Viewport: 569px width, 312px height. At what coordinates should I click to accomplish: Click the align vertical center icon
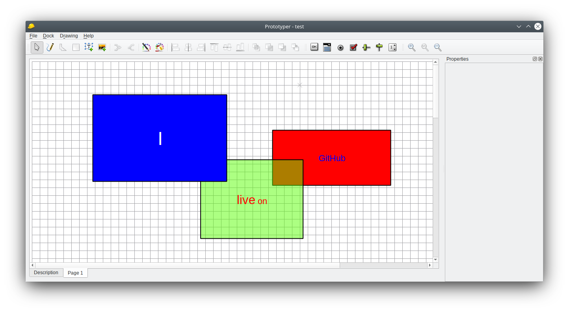coord(227,47)
